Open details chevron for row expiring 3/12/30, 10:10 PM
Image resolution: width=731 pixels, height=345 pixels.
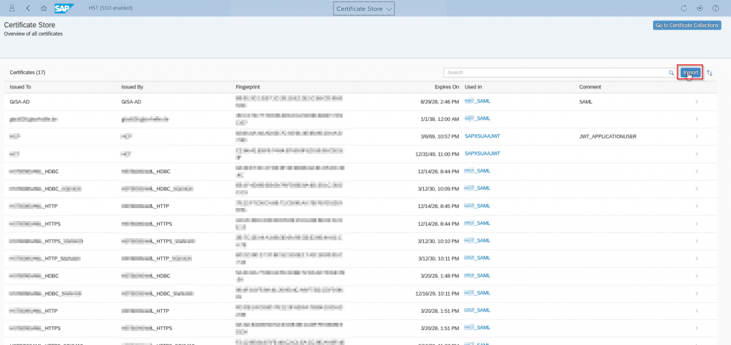(697, 241)
